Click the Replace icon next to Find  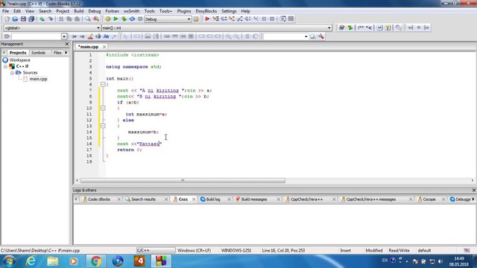[x=96, y=19]
